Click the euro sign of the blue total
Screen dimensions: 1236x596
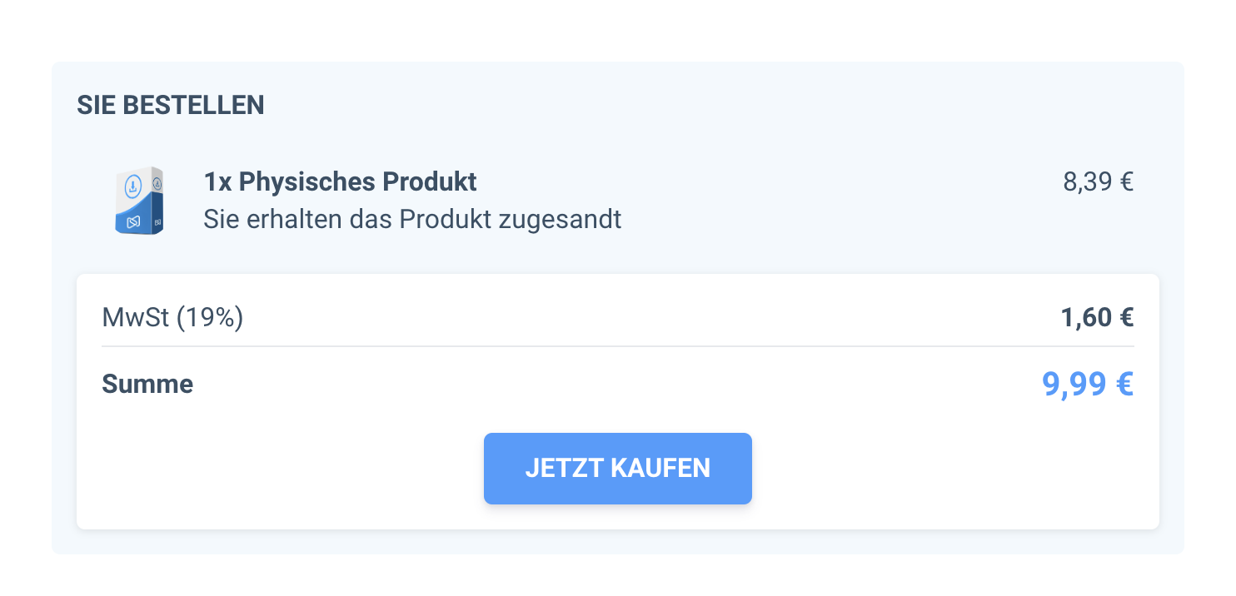(x=1124, y=384)
